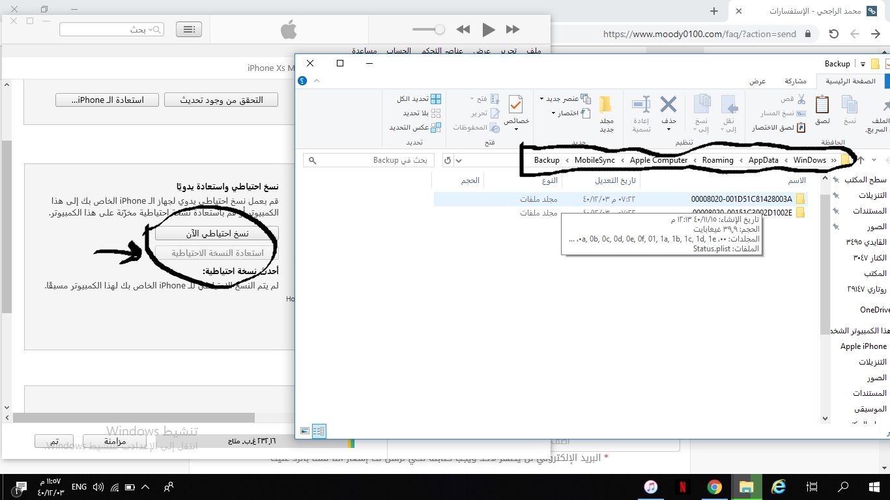Viewport: 890px width, 500px height.
Task: Adjust the iTunes volume slider
Action: pos(429,29)
